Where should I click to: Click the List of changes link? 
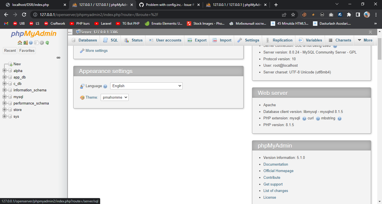click(276, 191)
